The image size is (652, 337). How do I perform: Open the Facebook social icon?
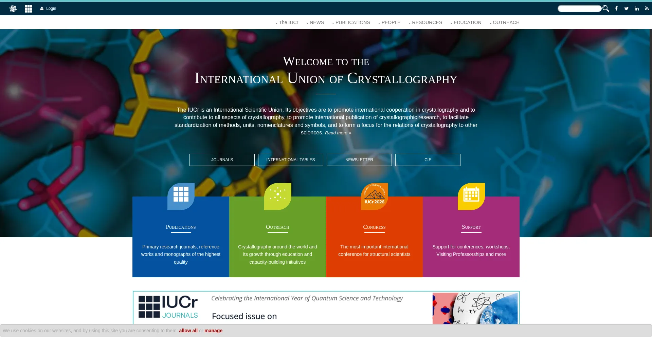pos(616,8)
